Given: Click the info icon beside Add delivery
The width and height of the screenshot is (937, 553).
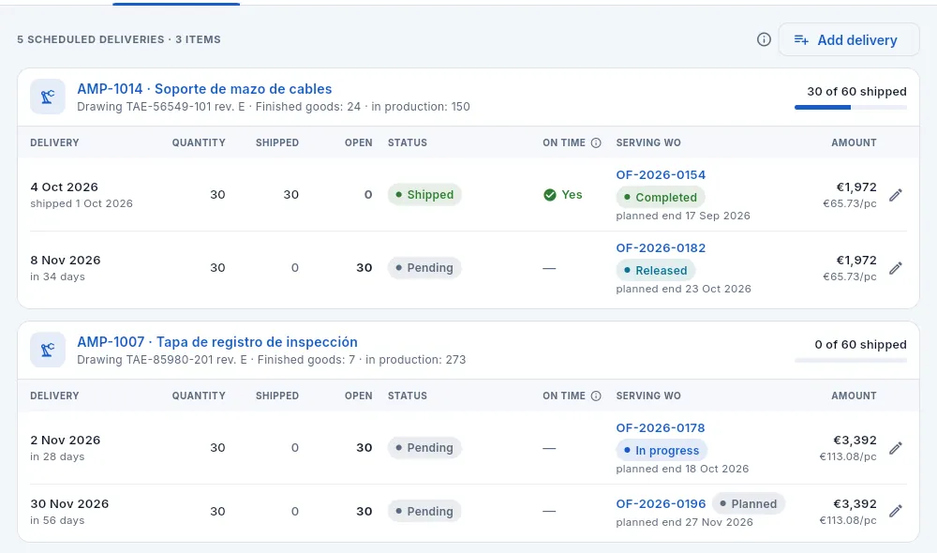Looking at the screenshot, I should [764, 39].
